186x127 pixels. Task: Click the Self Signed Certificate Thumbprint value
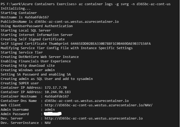coord(111,44)
